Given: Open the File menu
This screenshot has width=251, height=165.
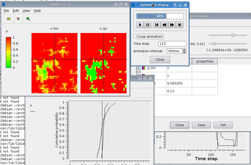Looking at the screenshot, I should (x=6, y=11).
